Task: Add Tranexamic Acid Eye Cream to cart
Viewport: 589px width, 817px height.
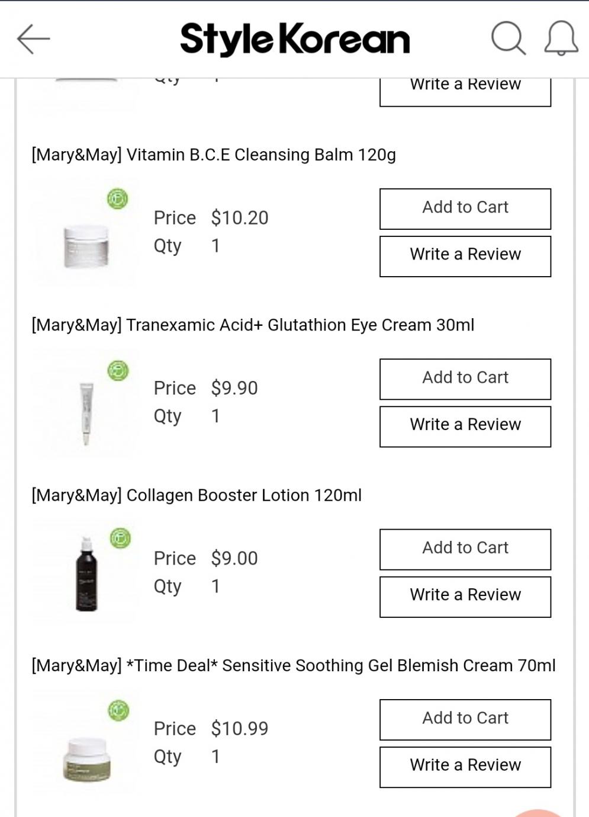Action: [465, 379]
